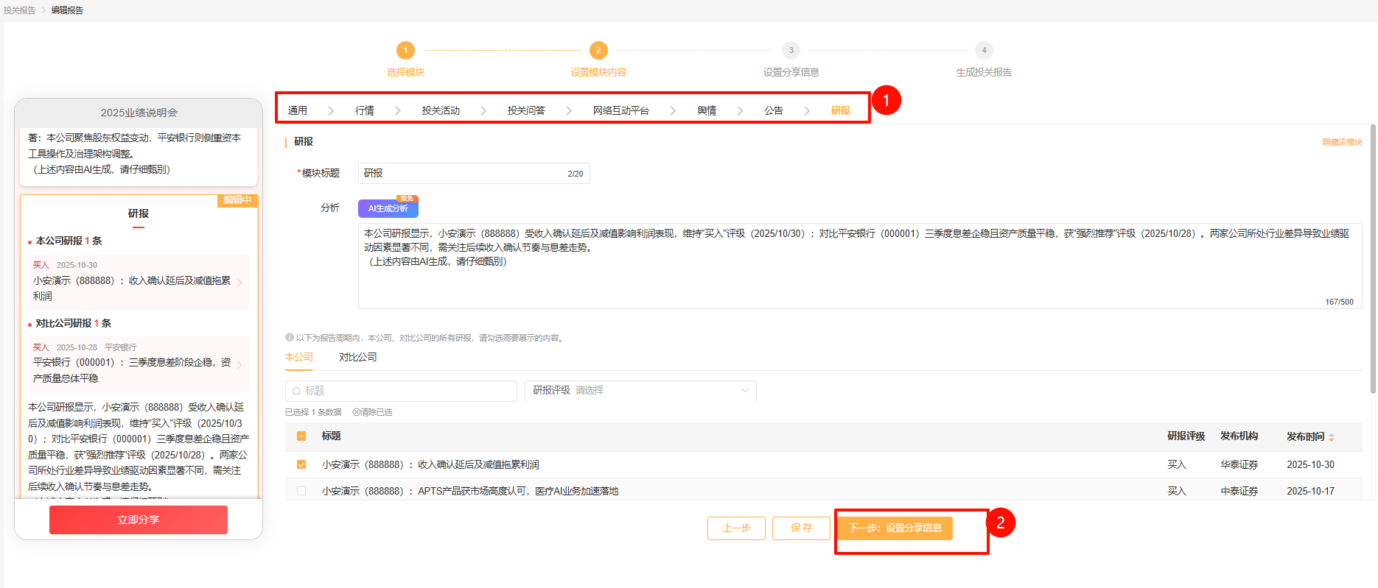This screenshot has width=1378, height=588.
Task: Click the 分析 text area
Action: click(860, 266)
